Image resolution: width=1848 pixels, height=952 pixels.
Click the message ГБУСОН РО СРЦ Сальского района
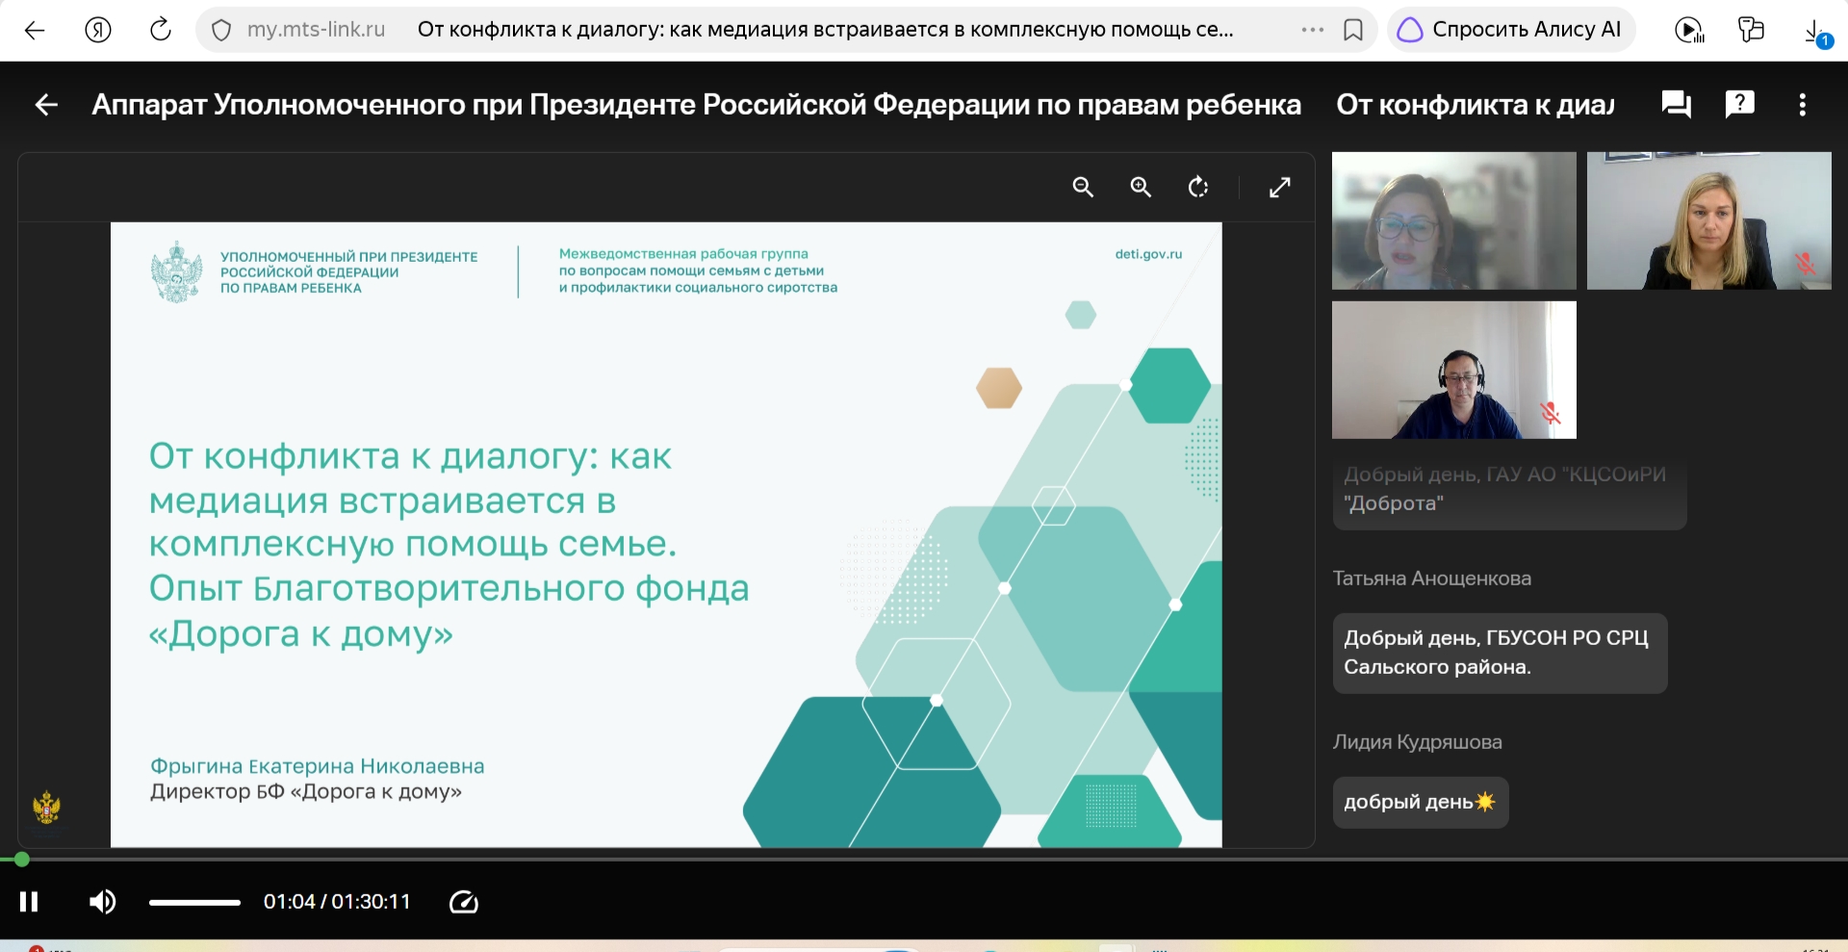tap(1500, 653)
